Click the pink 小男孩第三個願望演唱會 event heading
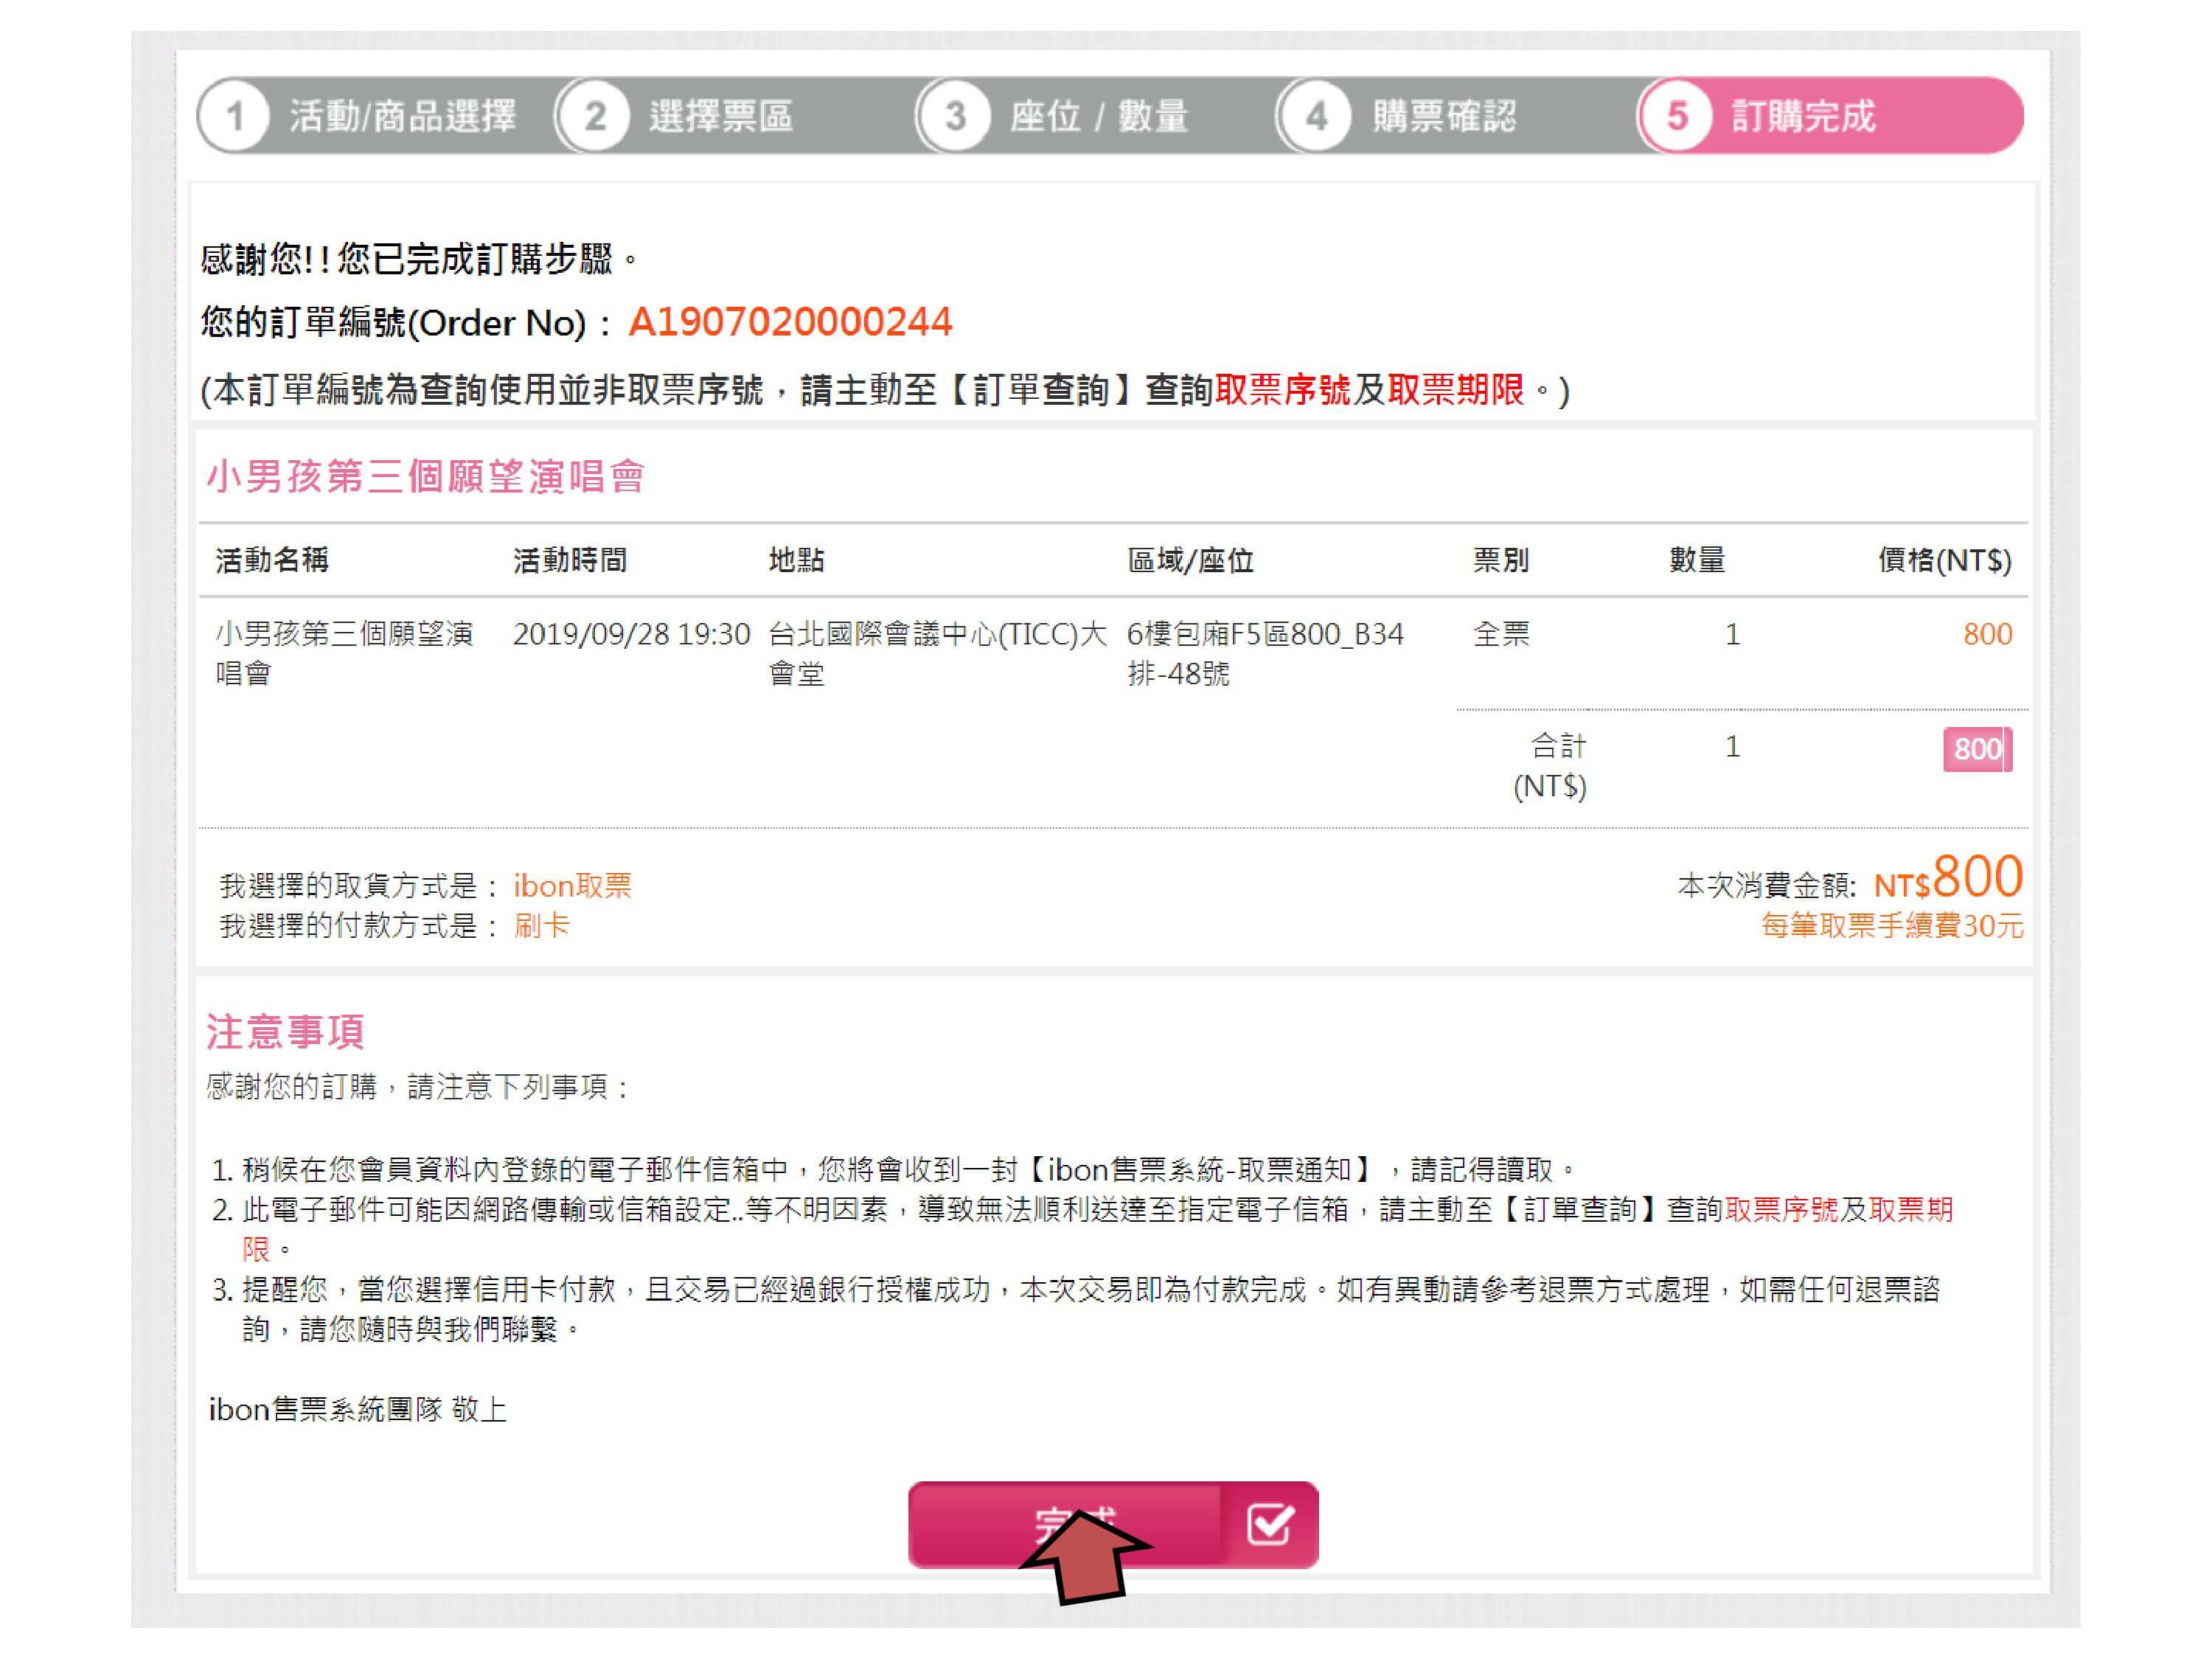The width and height of the screenshot is (2212, 1659). tap(425, 476)
